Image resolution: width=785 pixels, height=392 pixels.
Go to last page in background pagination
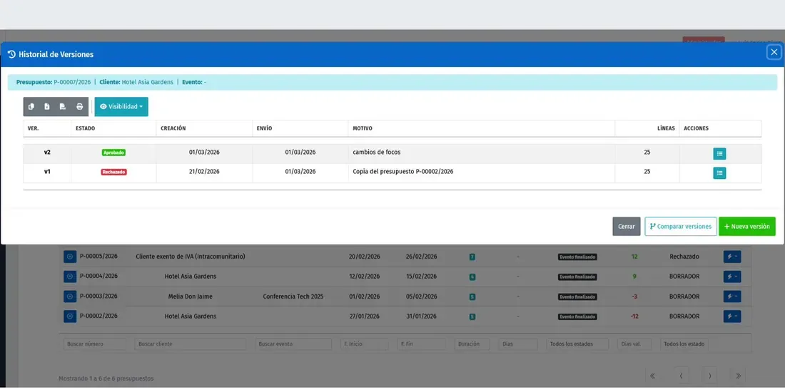tap(738, 376)
